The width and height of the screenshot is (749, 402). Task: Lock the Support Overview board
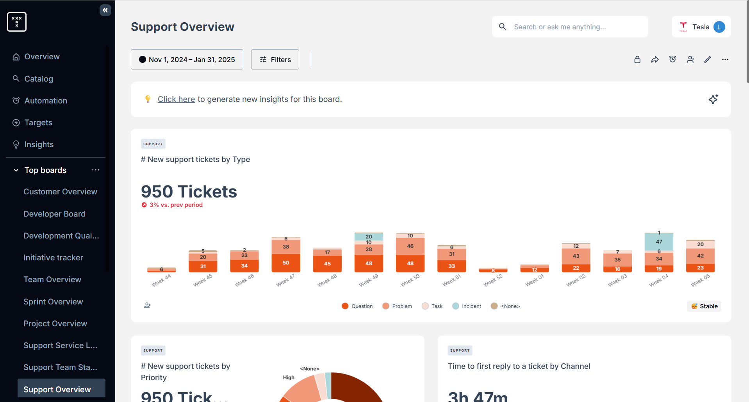click(637, 59)
